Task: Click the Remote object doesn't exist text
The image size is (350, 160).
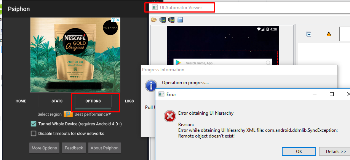Action: pyautogui.click(x=206, y=136)
